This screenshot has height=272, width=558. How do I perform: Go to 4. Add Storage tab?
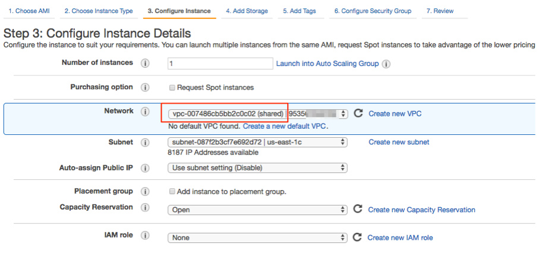247,11
